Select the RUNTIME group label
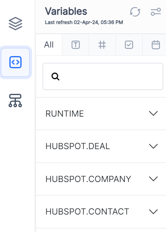This screenshot has width=166, height=232. tap(65, 114)
